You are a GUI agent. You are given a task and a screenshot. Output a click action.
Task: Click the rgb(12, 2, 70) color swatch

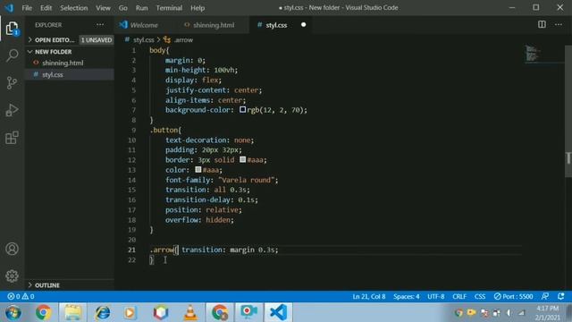click(242, 109)
